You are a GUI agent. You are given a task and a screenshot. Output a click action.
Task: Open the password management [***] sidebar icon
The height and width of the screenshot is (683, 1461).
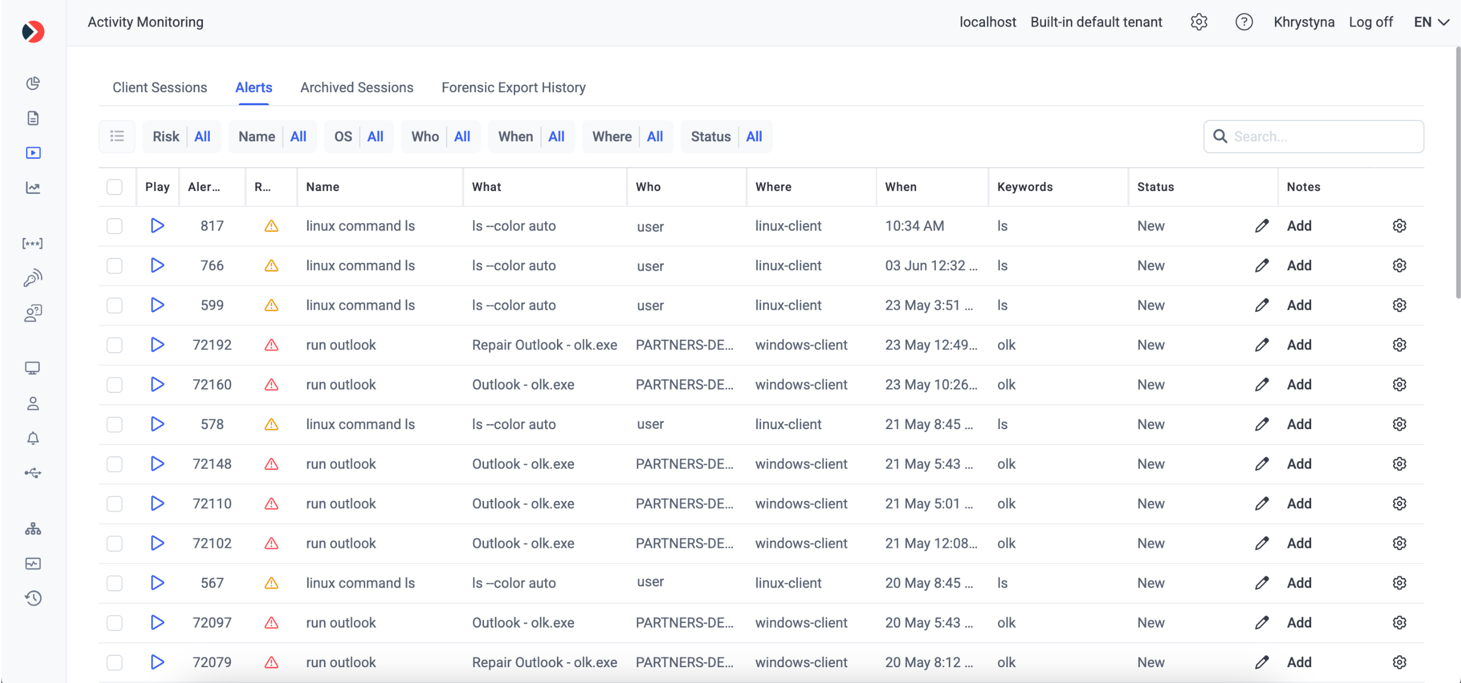(x=32, y=243)
